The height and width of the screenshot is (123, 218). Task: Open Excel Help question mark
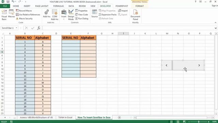[196, 2]
